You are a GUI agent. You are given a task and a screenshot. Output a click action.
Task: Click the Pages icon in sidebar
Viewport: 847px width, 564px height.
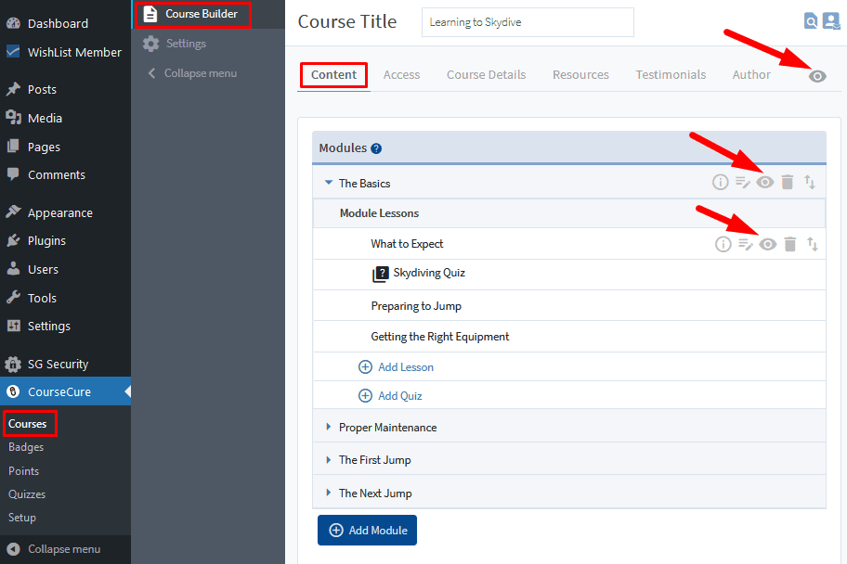pyautogui.click(x=13, y=146)
